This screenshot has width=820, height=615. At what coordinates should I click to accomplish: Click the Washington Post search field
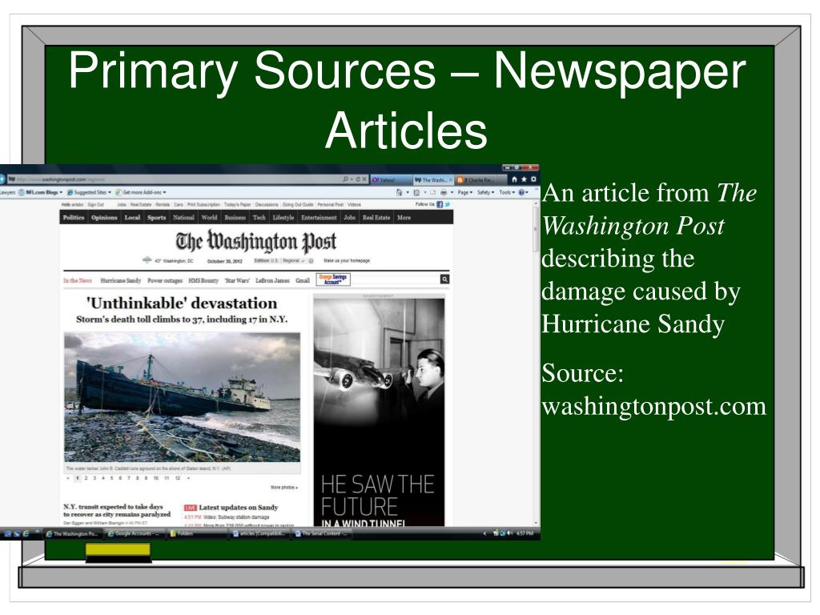click(396, 279)
